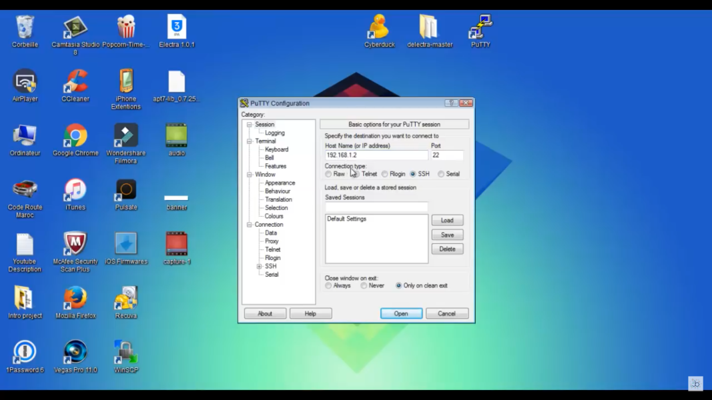Collapse the Connection category tree

coord(249,225)
